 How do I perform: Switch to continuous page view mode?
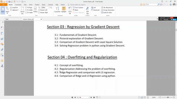click(142, 97)
